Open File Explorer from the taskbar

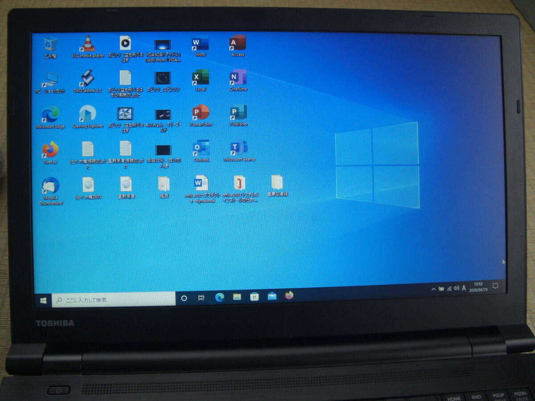pyautogui.click(x=237, y=297)
